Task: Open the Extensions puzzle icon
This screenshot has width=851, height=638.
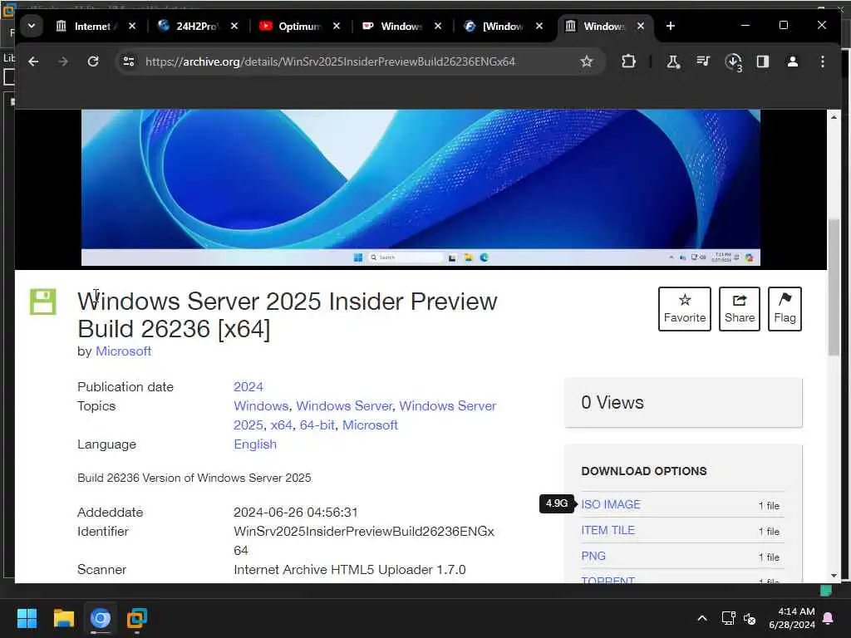Action: [628, 61]
